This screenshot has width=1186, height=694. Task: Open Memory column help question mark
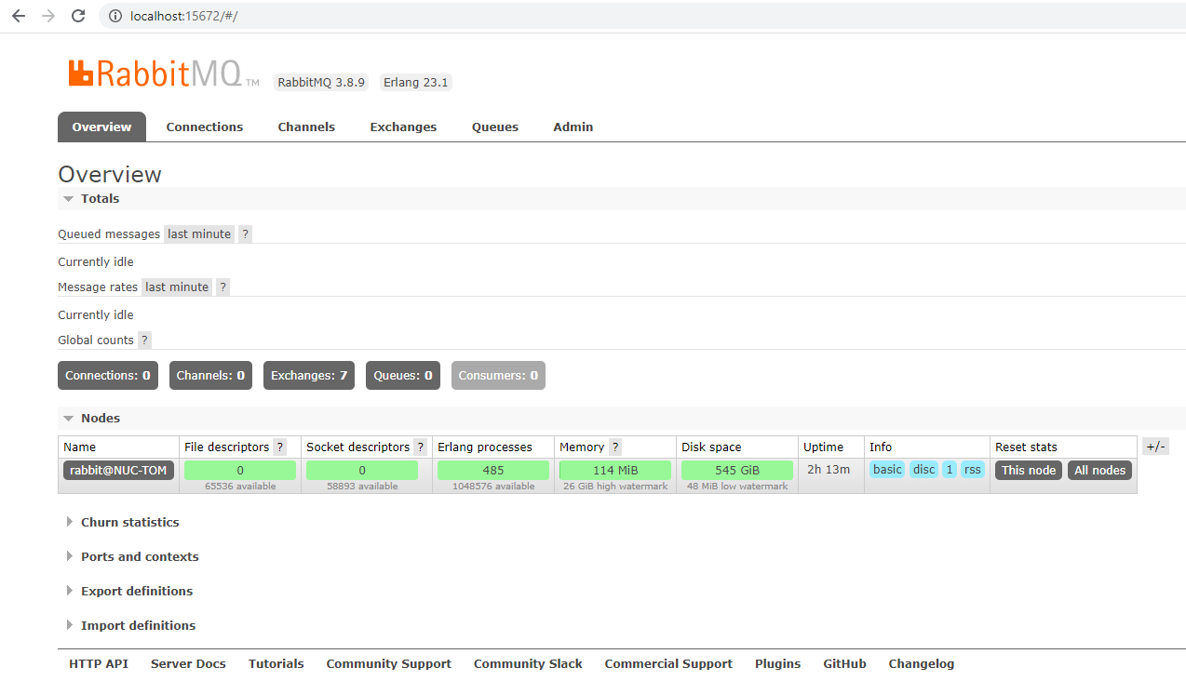coord(614,447)
